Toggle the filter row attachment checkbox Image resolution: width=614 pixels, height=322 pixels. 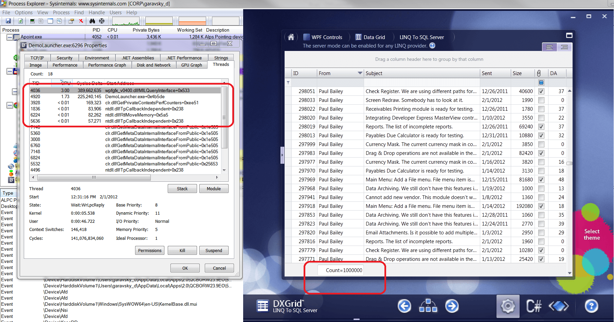pyautogui.click(x=541, y=83)
